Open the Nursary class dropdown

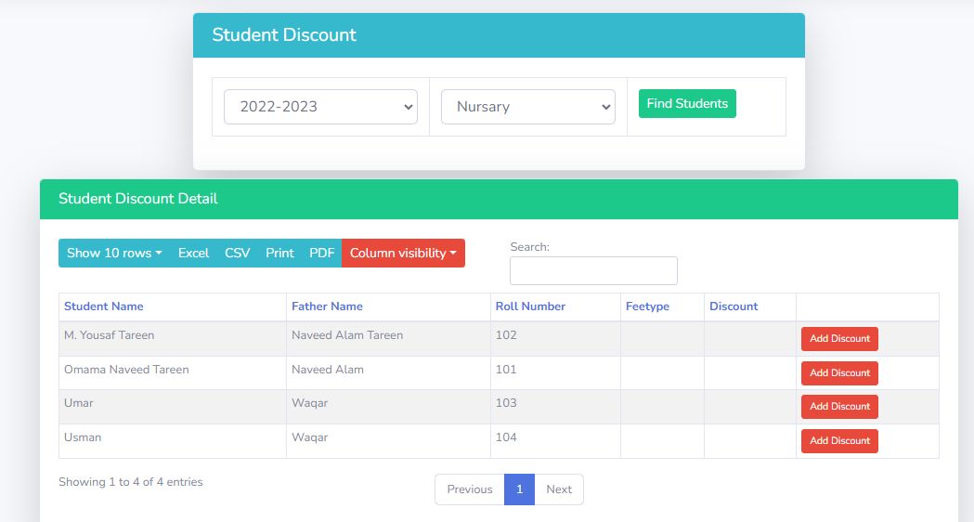(527, 107)
